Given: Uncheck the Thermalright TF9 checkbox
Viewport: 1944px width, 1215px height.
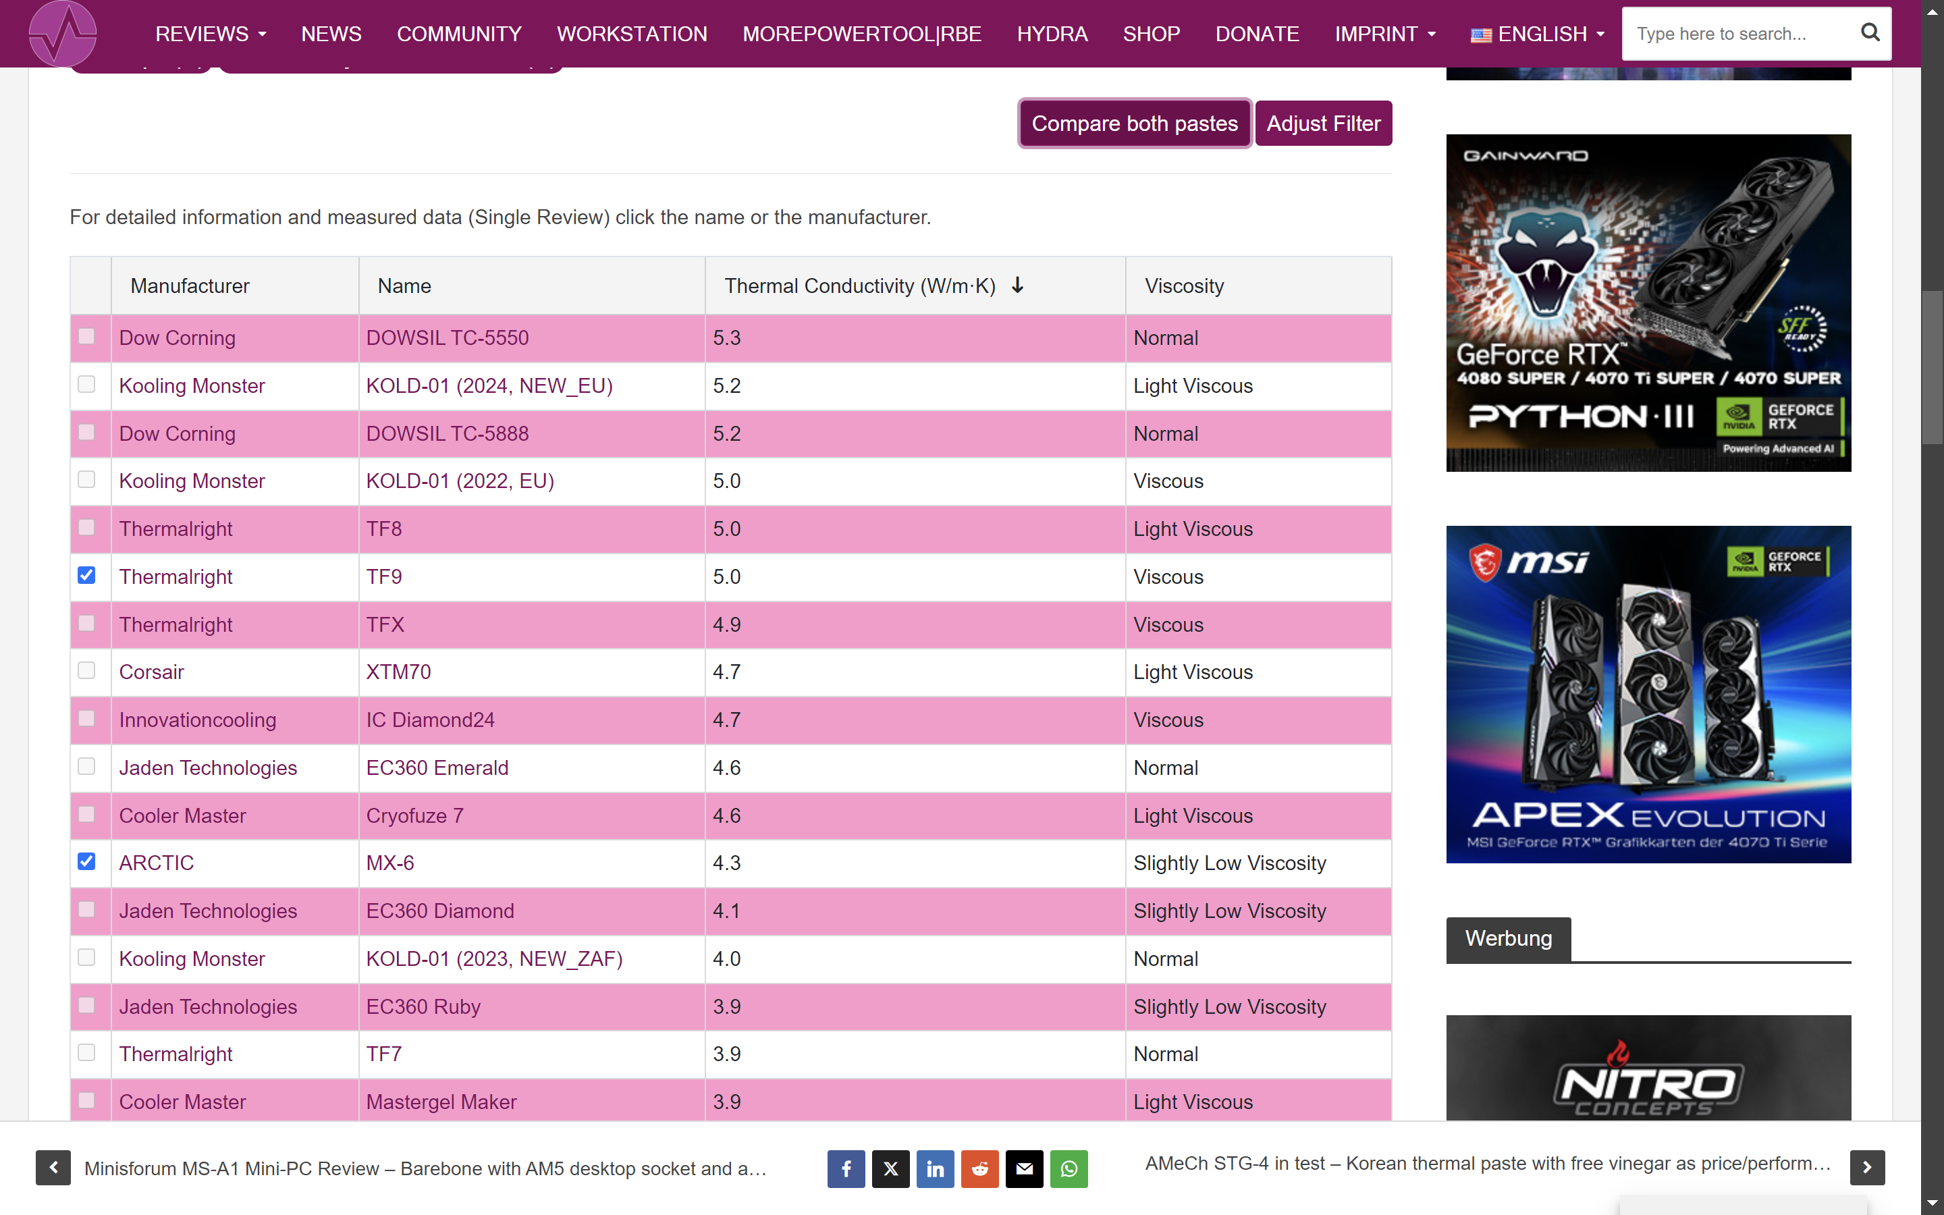Looking at the screenshot, I should pyautogui.click(x=87, y=575).
